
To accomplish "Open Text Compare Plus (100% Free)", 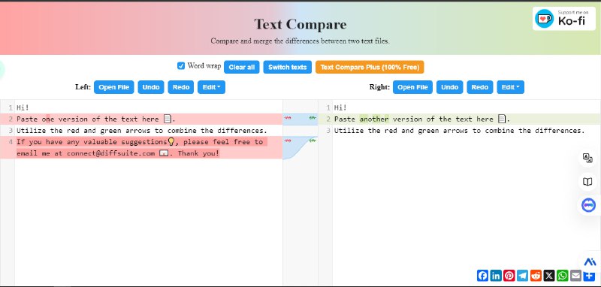I will pyautogui.click(x=370, y=67).
